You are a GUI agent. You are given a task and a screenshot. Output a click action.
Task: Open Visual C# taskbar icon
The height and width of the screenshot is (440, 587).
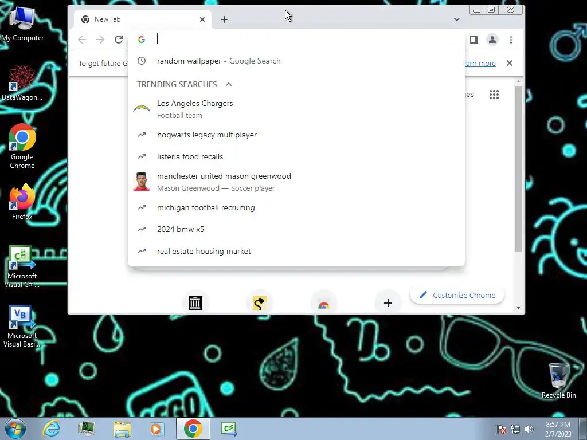[x=228, y=429]
